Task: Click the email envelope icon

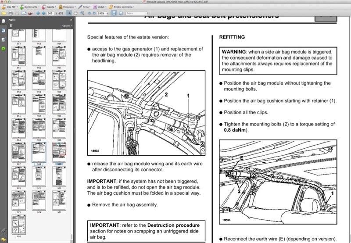Action: point(24,13)
